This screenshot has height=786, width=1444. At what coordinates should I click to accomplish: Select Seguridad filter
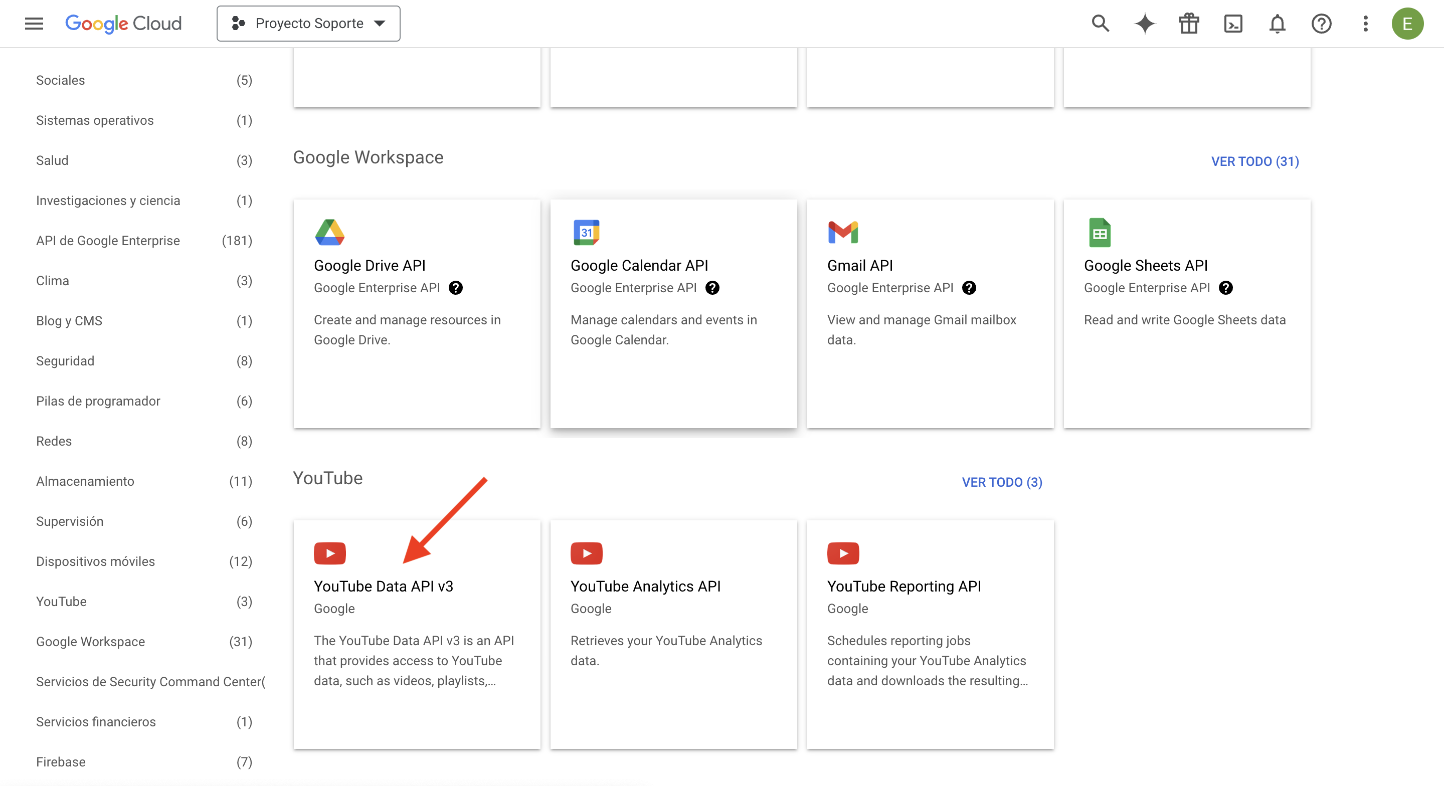click(144, 361)
